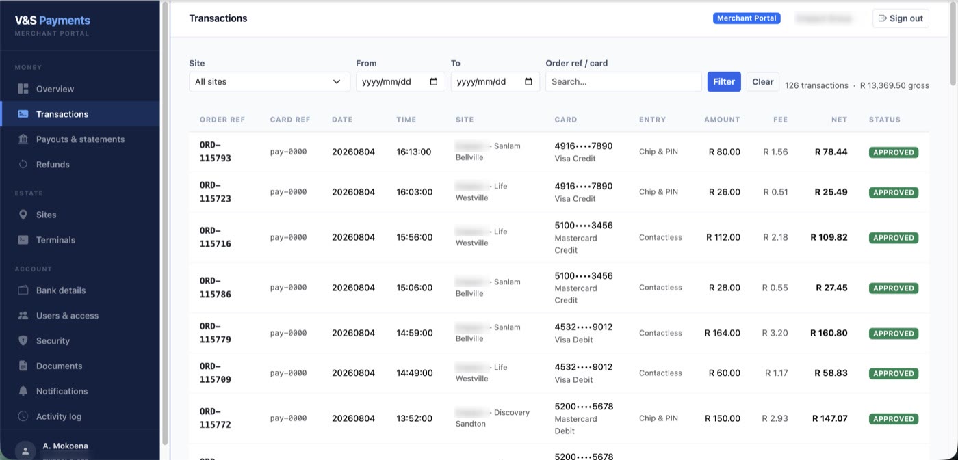This screenshot has height=460, width=958.
Task: Click the Documents file icon
Action: pos(23,366)
